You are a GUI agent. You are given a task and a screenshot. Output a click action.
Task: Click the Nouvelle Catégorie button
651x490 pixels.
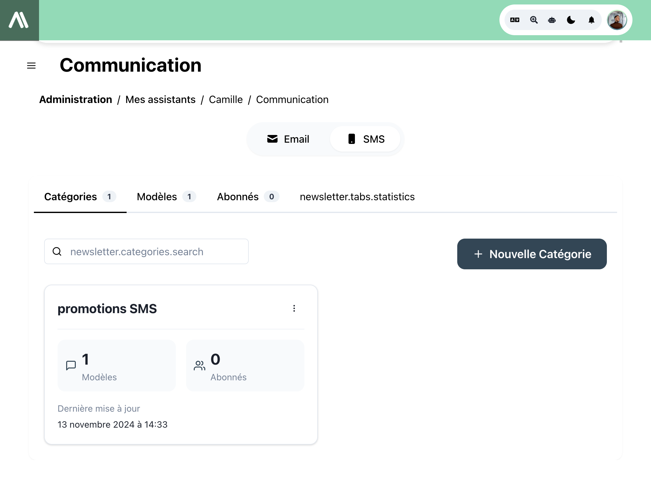pyautogui.click(x=532, y=254)
